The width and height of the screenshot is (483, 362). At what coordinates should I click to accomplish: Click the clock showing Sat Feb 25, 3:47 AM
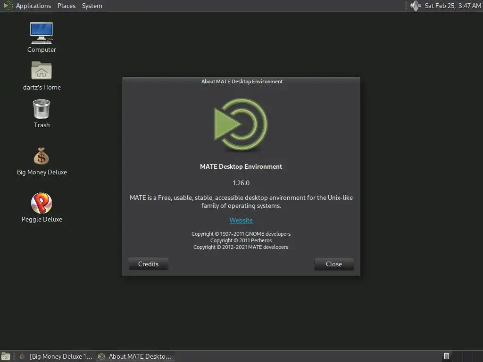[452, 6]
